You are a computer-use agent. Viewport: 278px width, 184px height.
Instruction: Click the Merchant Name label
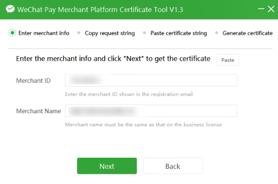click(38, 111)
